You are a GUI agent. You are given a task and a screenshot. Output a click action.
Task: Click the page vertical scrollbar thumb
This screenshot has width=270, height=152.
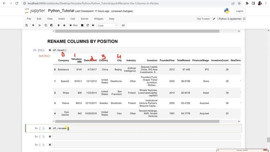(268, 140)
